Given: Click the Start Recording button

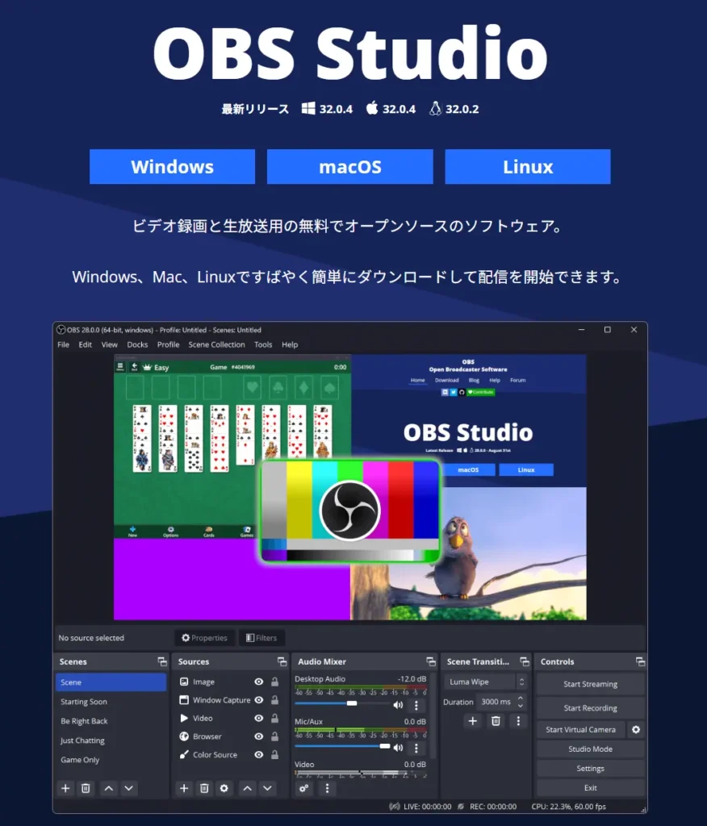Looking at the screenshot, I should (590, 707).
